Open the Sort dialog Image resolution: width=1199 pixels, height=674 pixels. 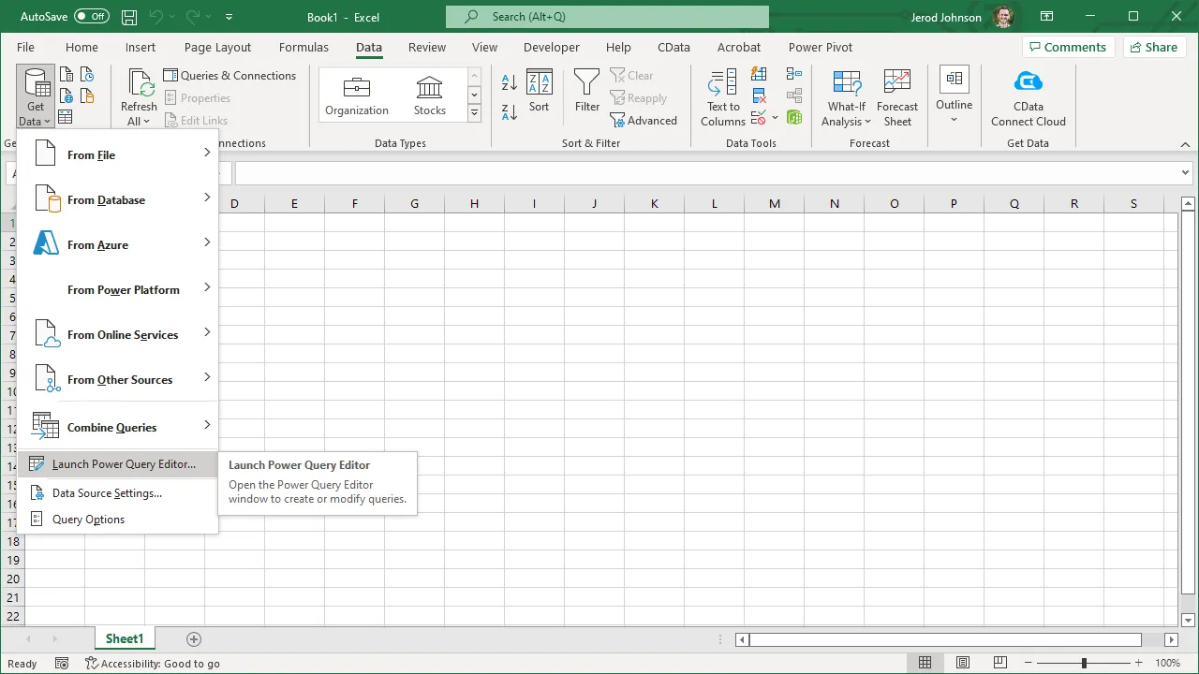(x=539, y=92)
